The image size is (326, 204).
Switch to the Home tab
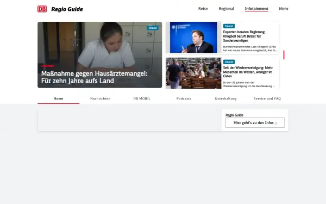[59, 98]
